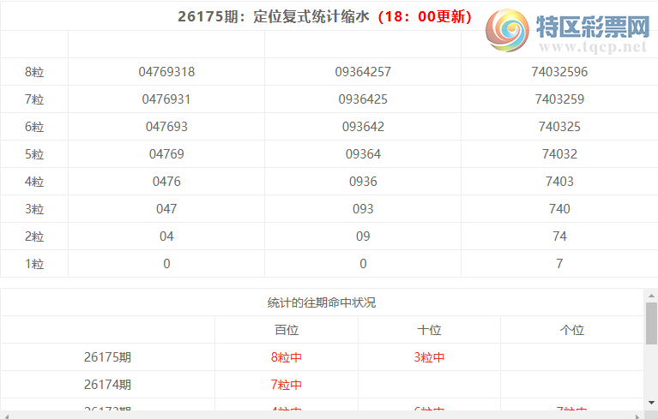Select the '2粒' row label
The image size is (658, 419).
34,236
